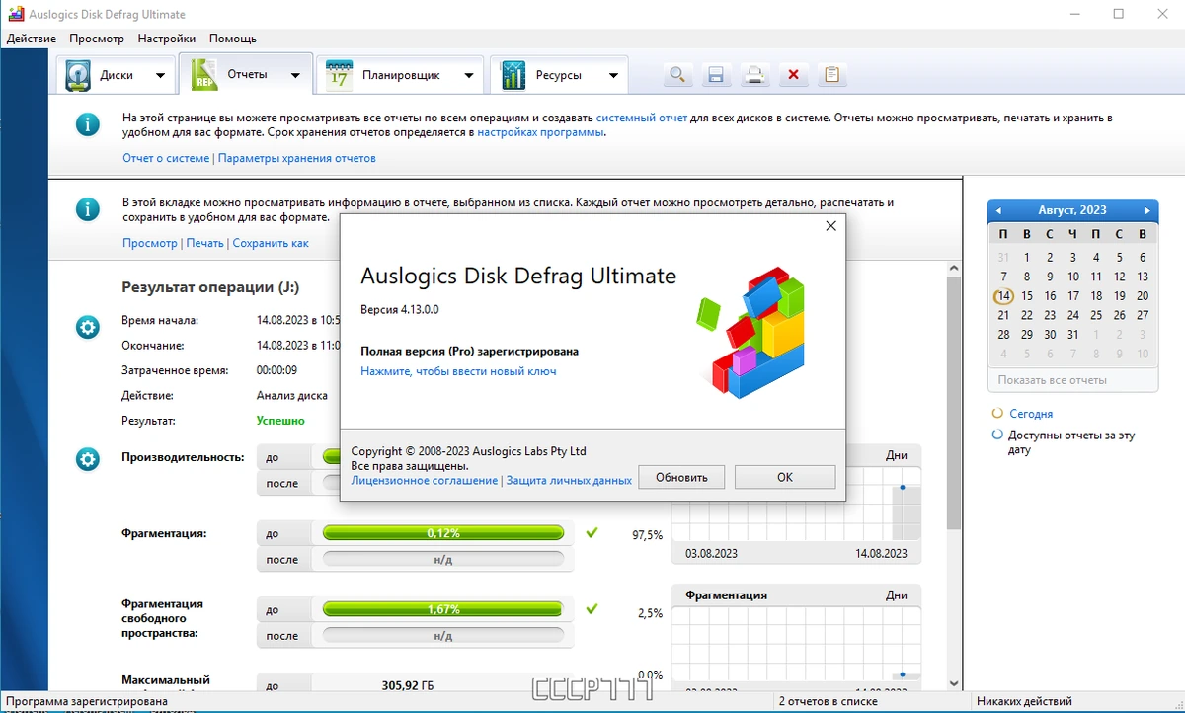Open the Просмотр menu
The width and height of the screenshot is (1185, 713).
[97, 39]
